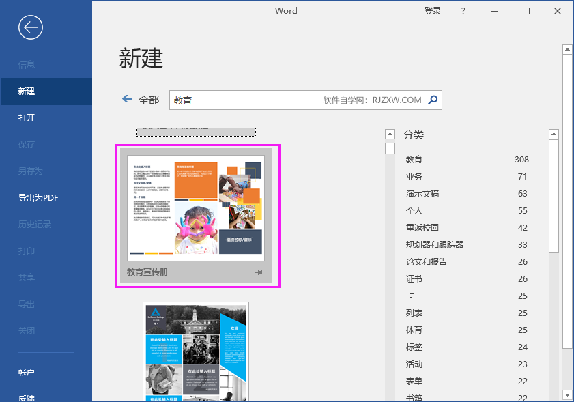Click the search magnifier icon in the search box
This screenshot has height=402, width=574.
pos(432,100)
